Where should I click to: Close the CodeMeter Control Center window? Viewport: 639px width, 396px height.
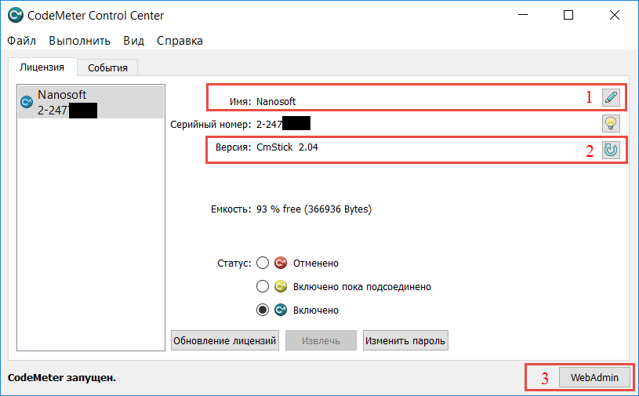pyautogui.click(x=615, y=15)
